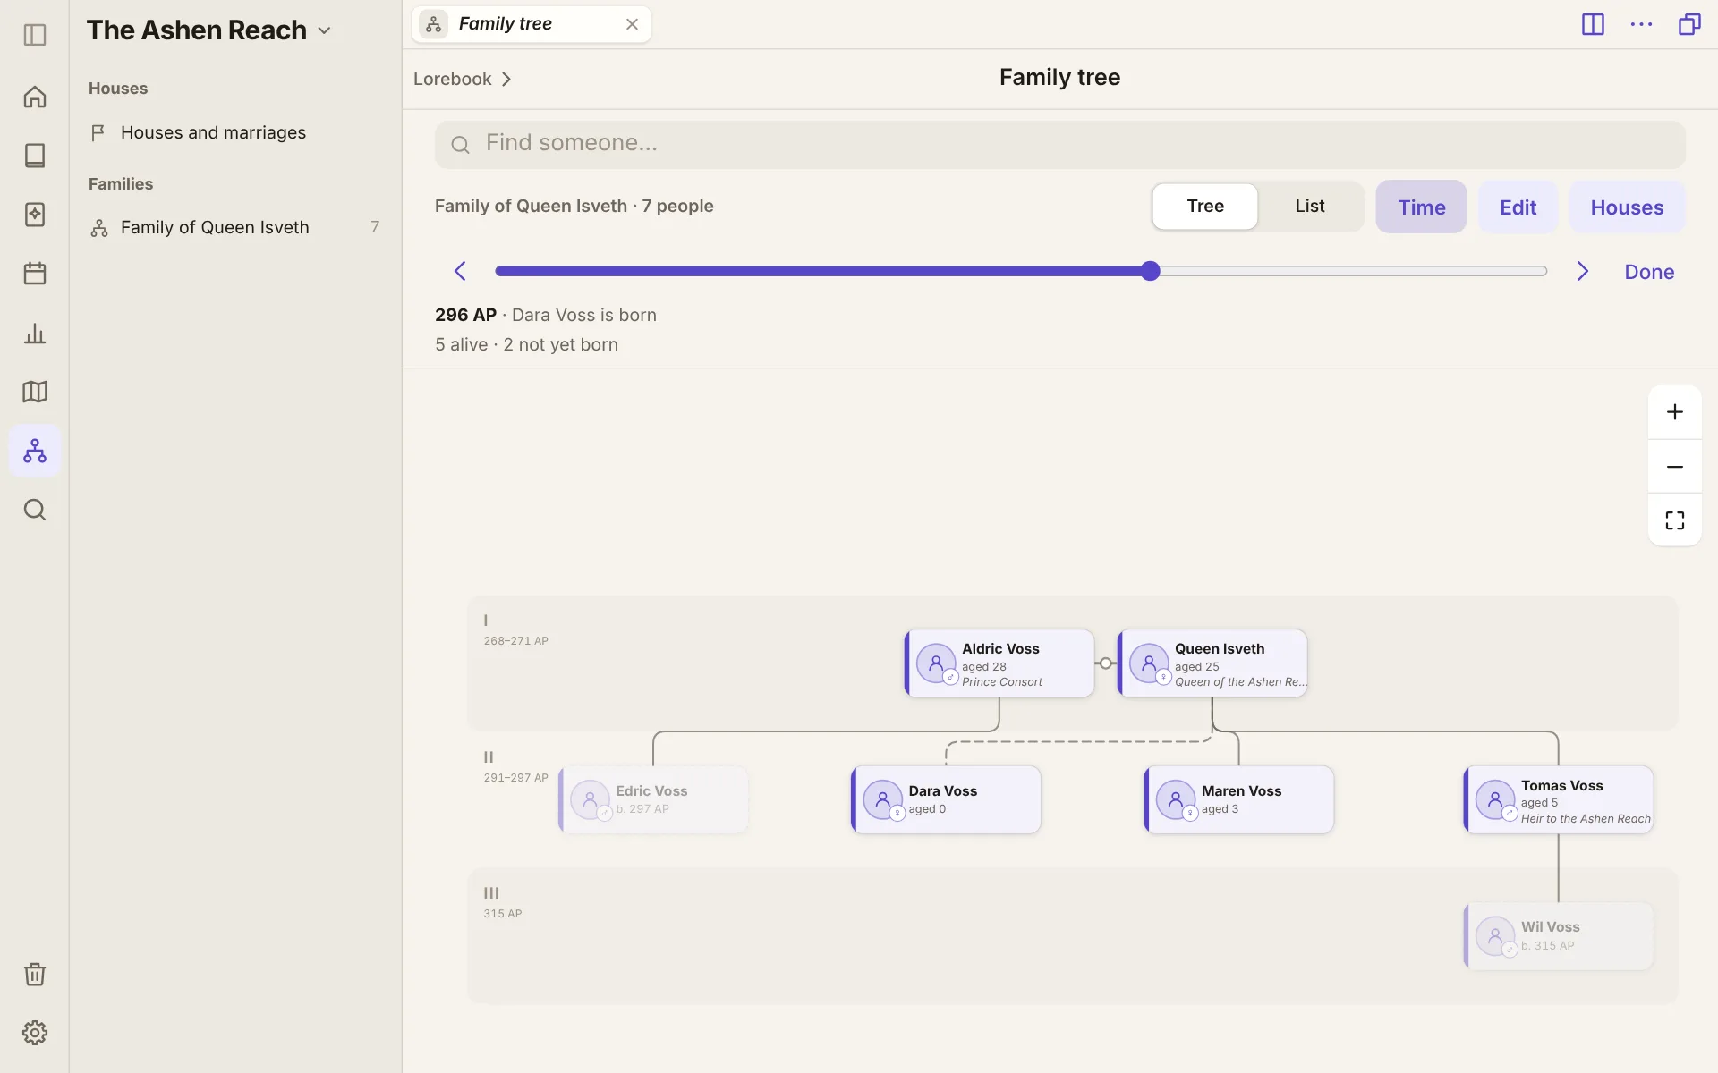The image size is (1718, 1073).
Task: Open the settings gear icon
Action: (x=35, y=1033)
